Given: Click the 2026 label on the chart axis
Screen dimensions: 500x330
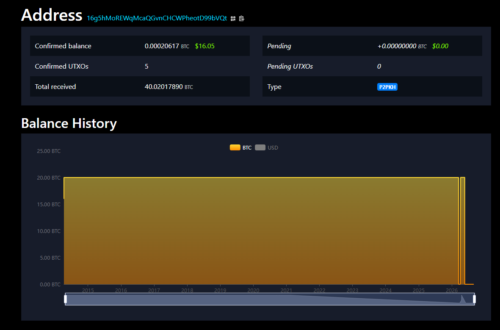Looking at the screenshot, I should [452, 290].
